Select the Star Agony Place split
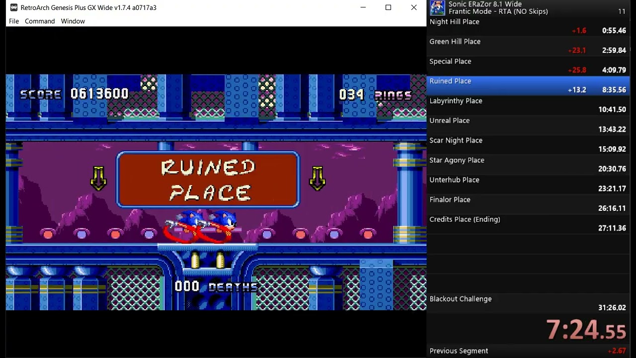Image resolution: width=636 pixels, height=358 pixels. point(528,165)
